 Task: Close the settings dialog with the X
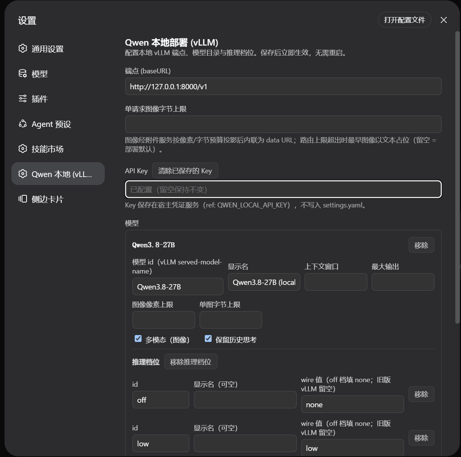point(444,20)
